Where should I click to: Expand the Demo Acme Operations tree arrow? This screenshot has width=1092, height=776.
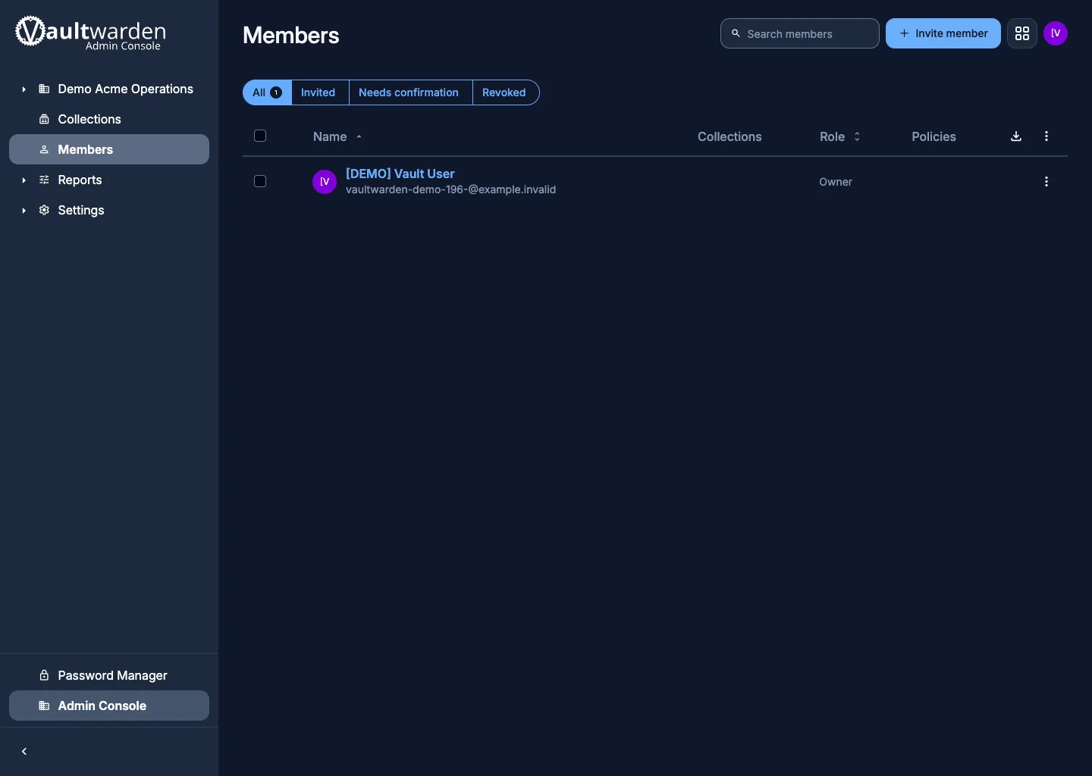(x=24, y=89)
